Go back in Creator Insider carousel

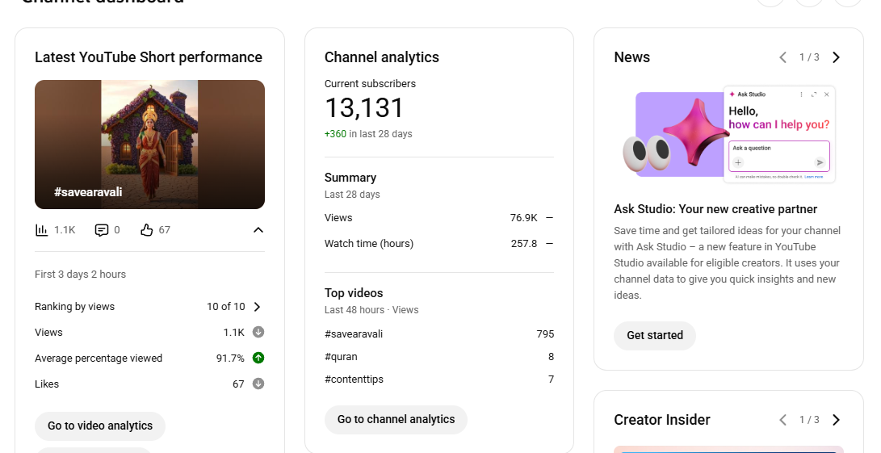[x=782, y=420]
